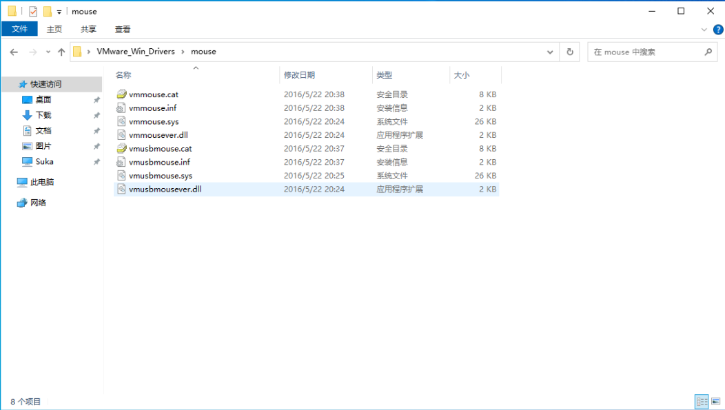This screenshot has height=410, width=725.
Task: Select the vmmouse.sys file name
Action: point(154,121)
